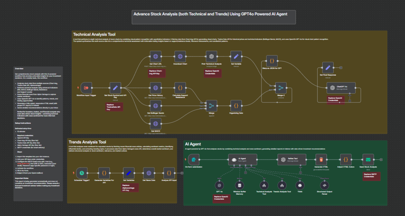The height and width of the screenshot is (216, 405).
Task: Select the Merge append node
Action: coord(211,106)
